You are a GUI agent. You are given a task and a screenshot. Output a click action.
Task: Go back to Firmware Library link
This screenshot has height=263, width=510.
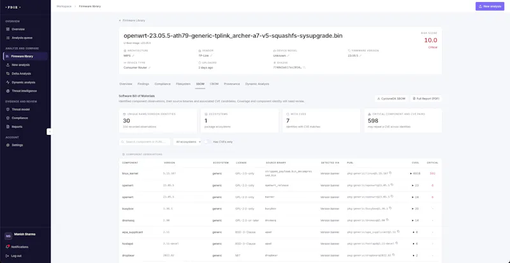click(132, 20)
